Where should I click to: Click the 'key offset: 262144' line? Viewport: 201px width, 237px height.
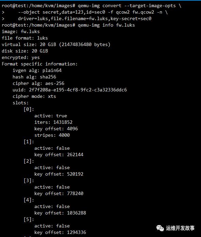tap(59, 154)
